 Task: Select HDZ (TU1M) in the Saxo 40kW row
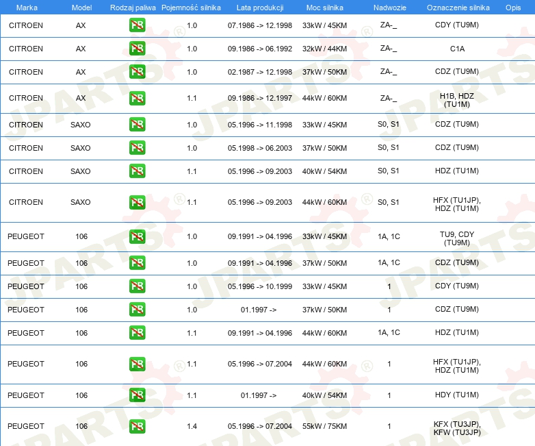[457, 171]
